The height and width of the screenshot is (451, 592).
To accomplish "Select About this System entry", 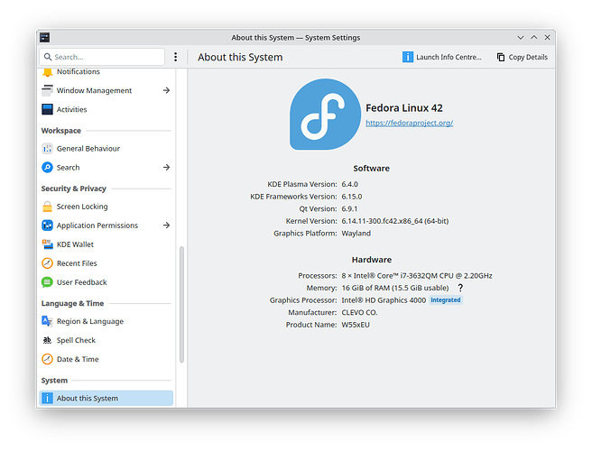I will (x=106, y=398).
